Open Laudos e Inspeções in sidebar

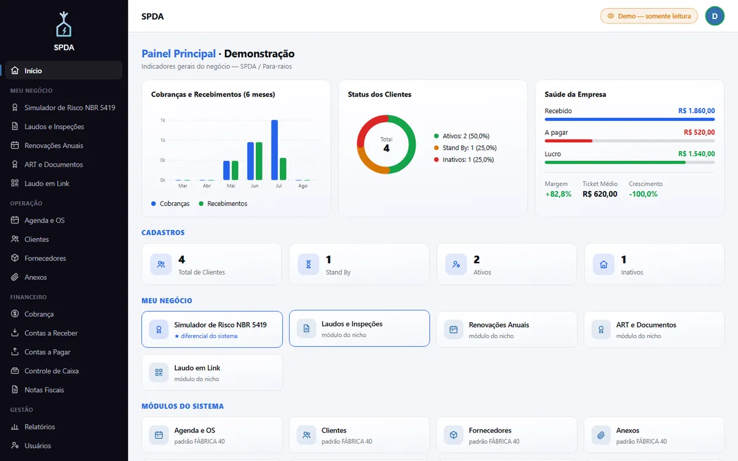point(64,127)
